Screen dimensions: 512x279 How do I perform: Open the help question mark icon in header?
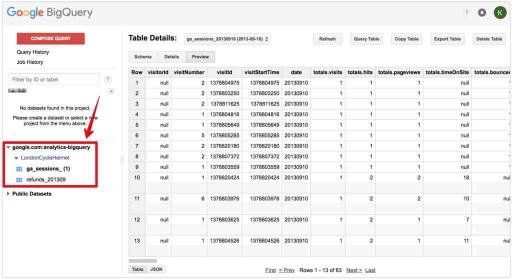466,12
